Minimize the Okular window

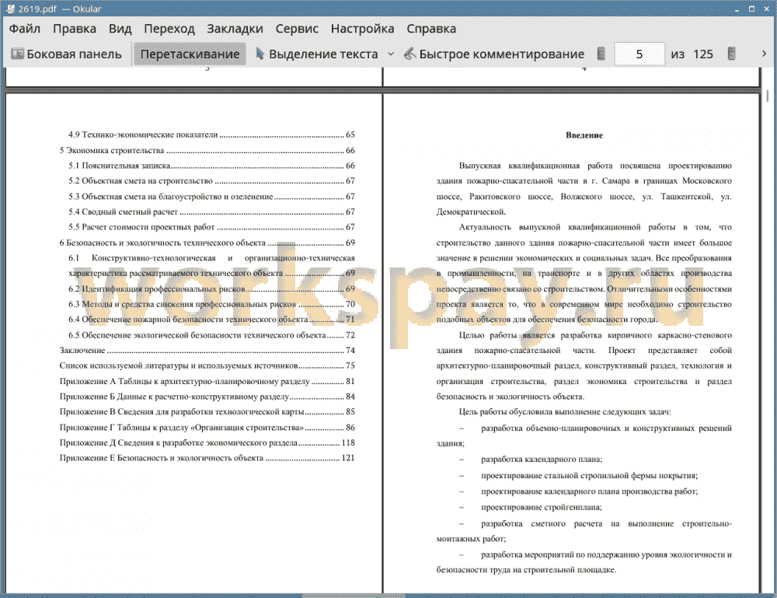(737, 9)
